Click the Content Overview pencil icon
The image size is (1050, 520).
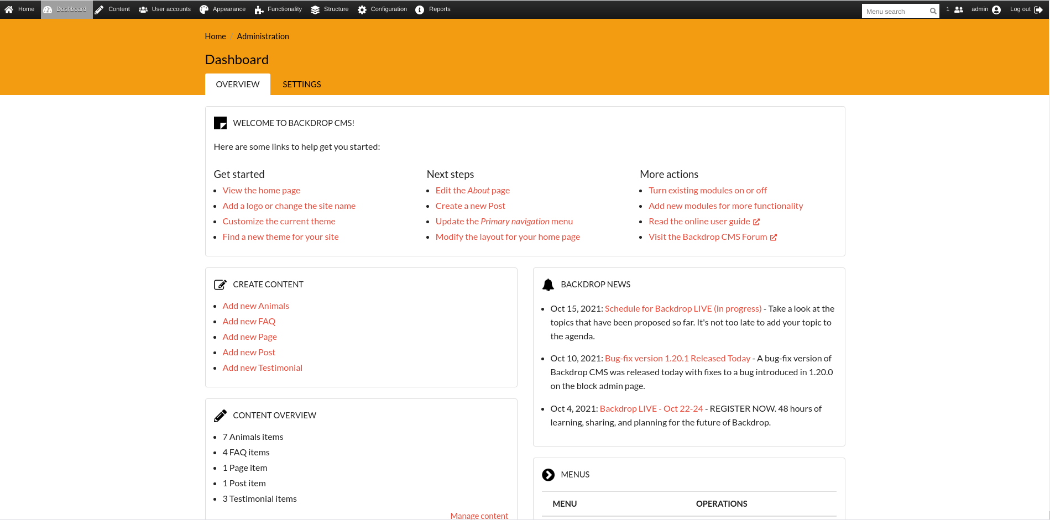pos(220,416)
